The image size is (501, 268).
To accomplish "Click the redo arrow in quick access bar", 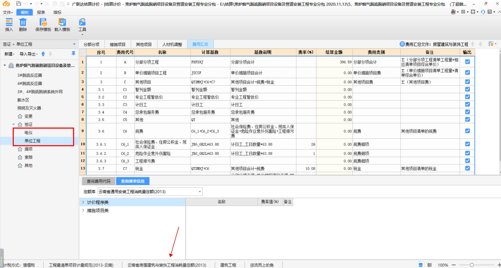I will coord(37,4).
